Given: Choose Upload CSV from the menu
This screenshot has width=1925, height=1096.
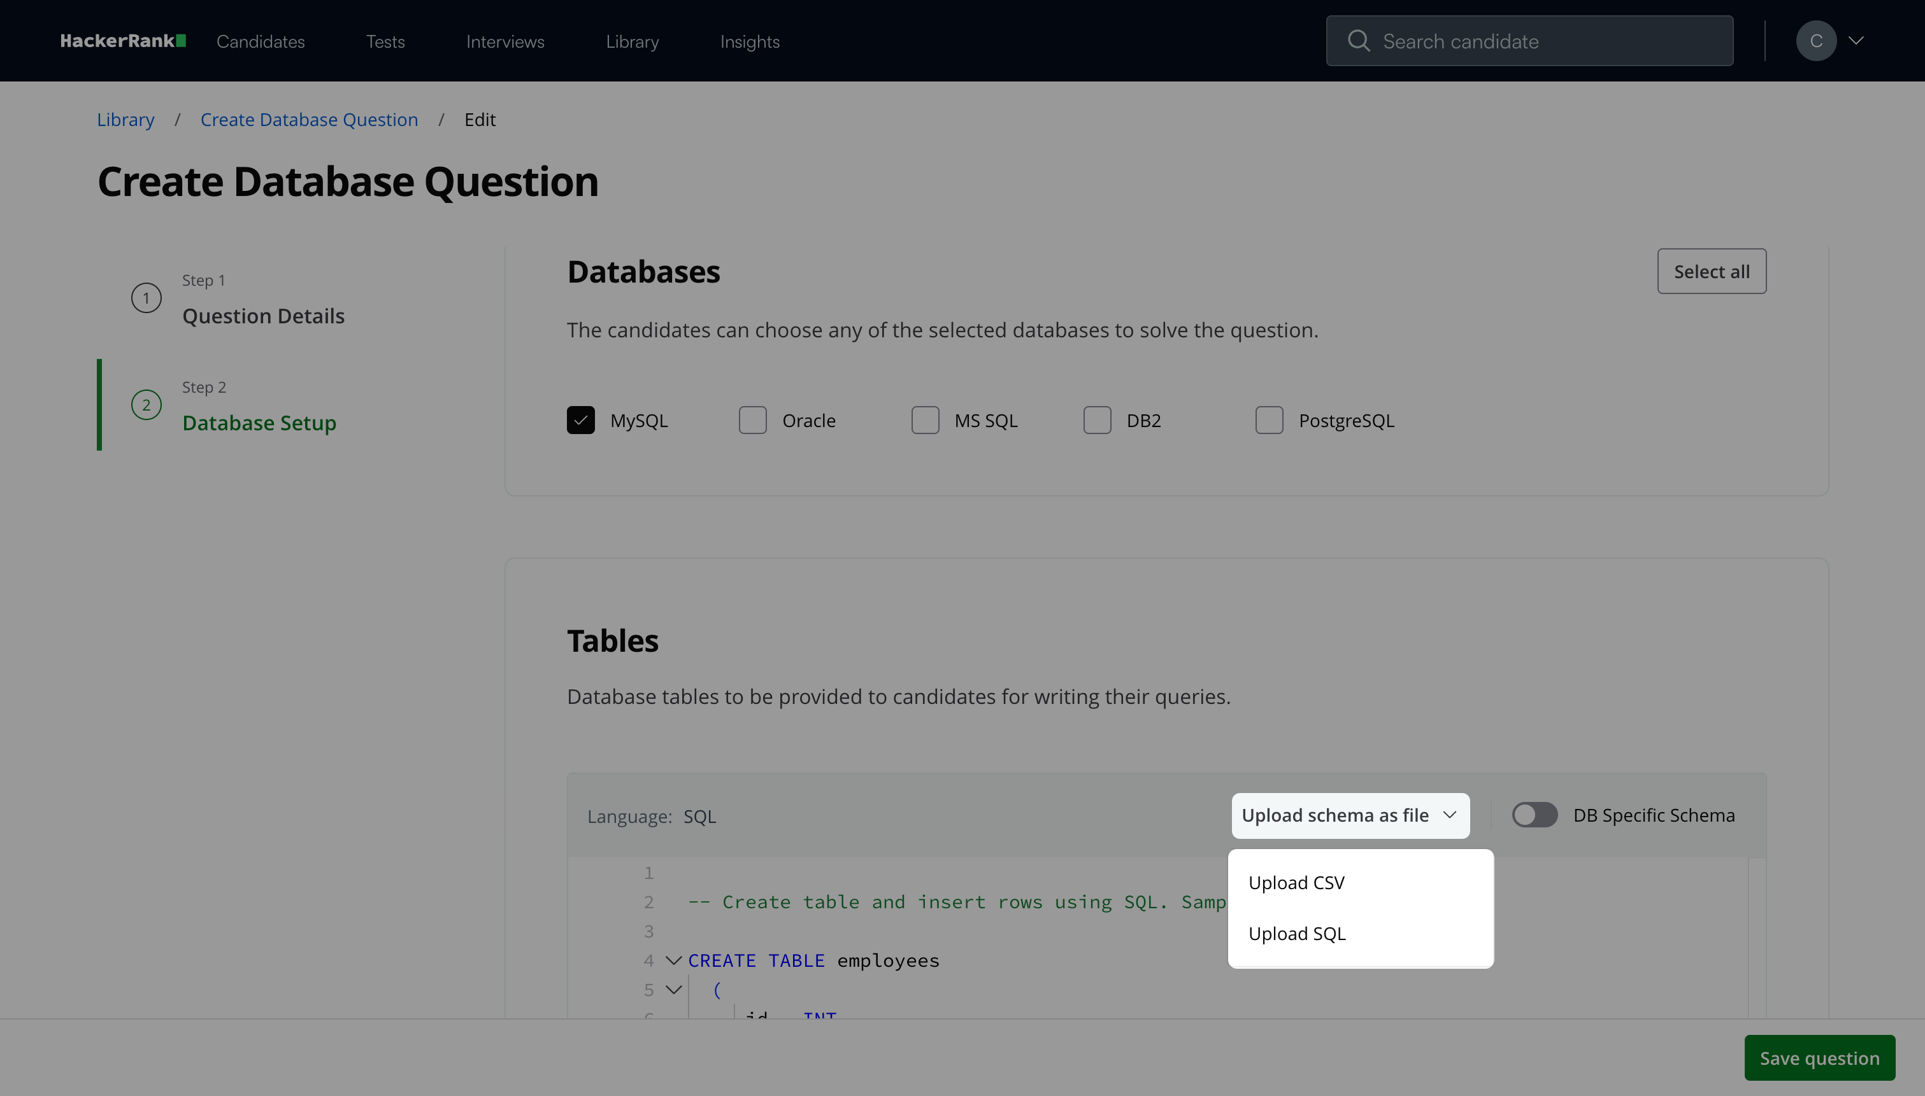Looking at the screenshot, I should click(x=1296, y=882).
